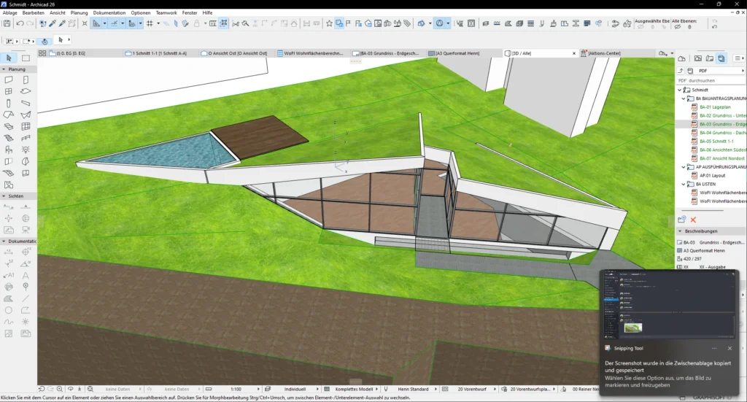Select the linear Dimension tool

tap(9, 252)
